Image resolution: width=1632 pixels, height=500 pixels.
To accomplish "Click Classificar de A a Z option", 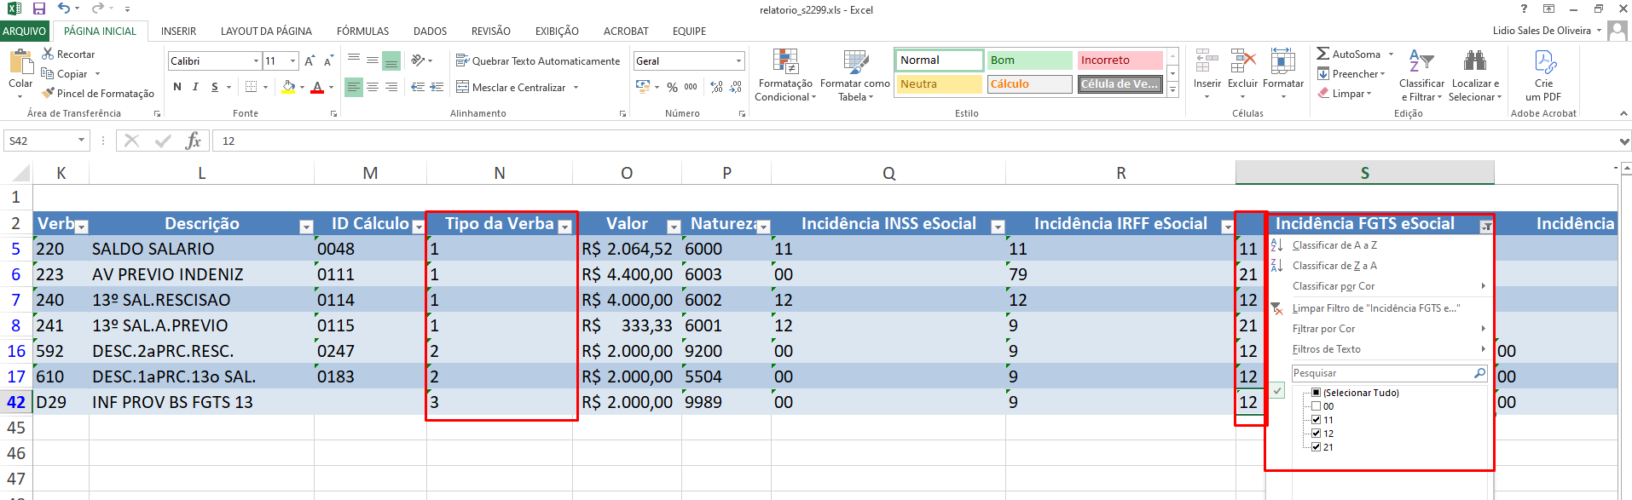I will [1334, 245].
